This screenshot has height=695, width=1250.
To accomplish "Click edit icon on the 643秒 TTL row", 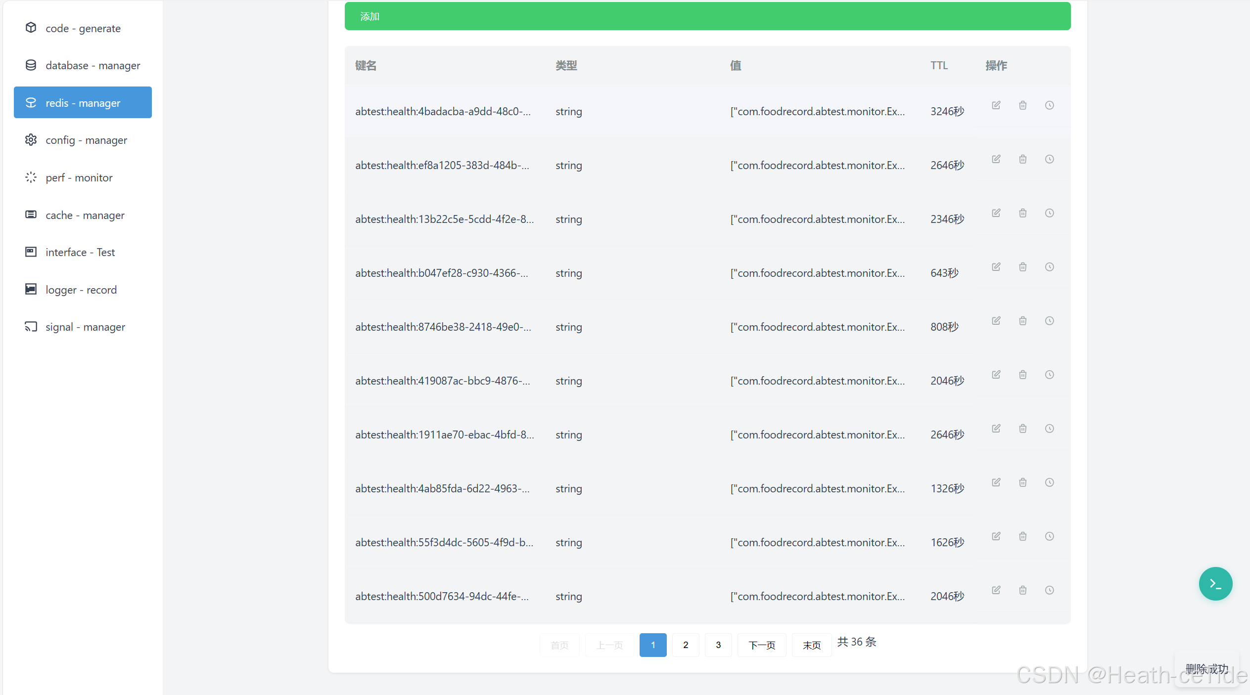I will point(996,267).
